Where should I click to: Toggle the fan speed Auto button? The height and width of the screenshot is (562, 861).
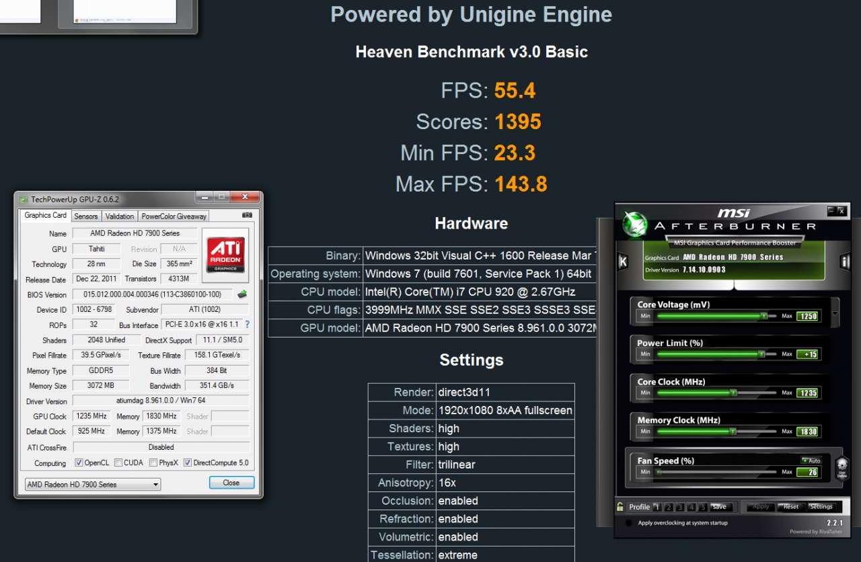pos(811,460)
